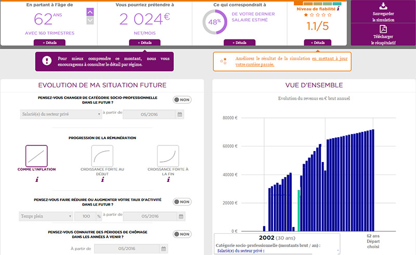
Task: Select Comme l'inflation progression curve
Action: click(x=36, y=156)
